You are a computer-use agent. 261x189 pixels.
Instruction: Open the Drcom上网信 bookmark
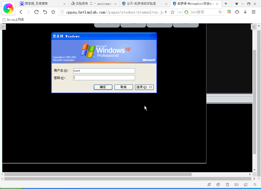tap(13, 20)
